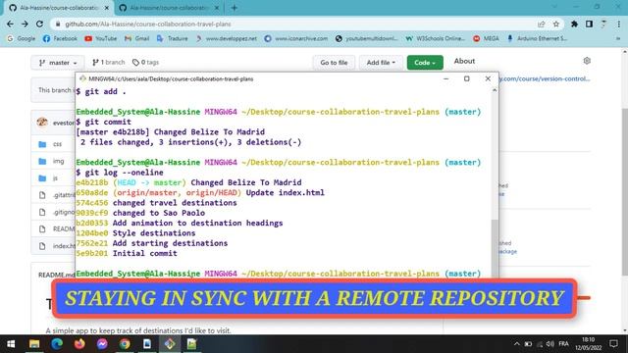The height and width of the screenshot is (353, 628).
Task: Open master branch dropdown
Action: (x=58, y=63)
